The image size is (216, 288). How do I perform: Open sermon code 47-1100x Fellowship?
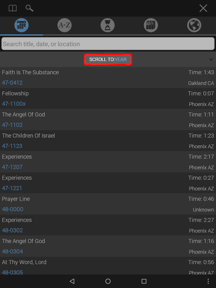108,99
